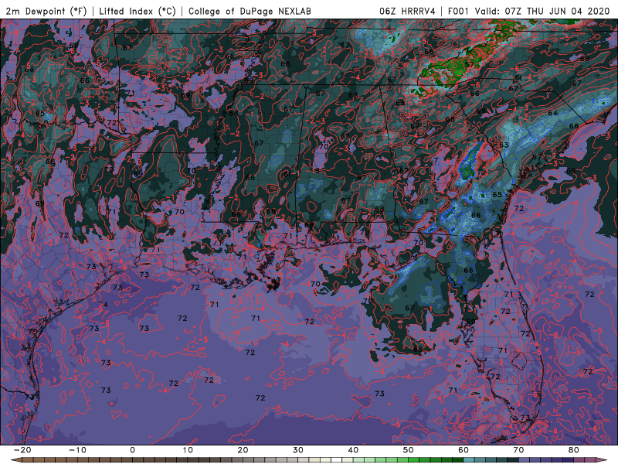
Task: Click the 'Lifted Index (°C)' title label
Action: pyautogui.click(x=138, y=11)
